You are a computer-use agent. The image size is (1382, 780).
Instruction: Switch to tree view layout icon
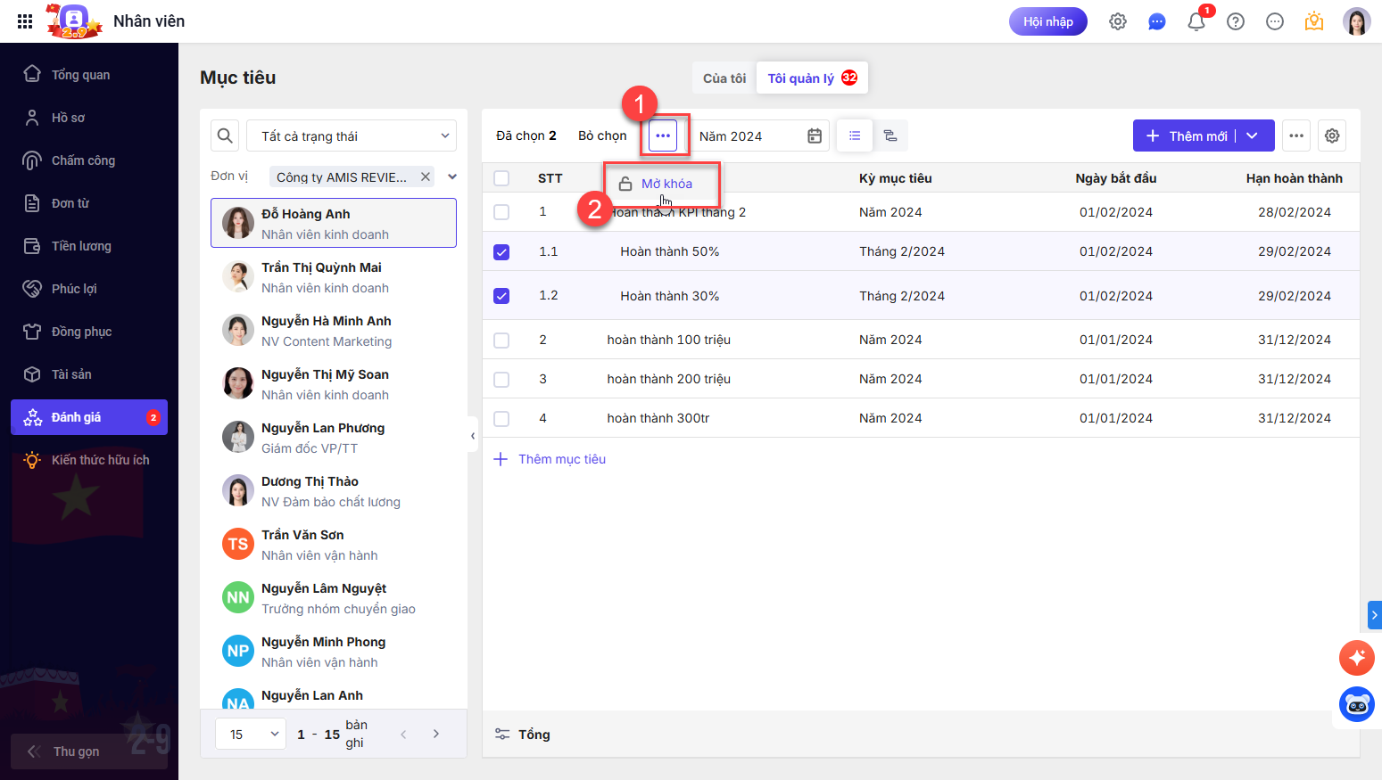click(890, 135)
